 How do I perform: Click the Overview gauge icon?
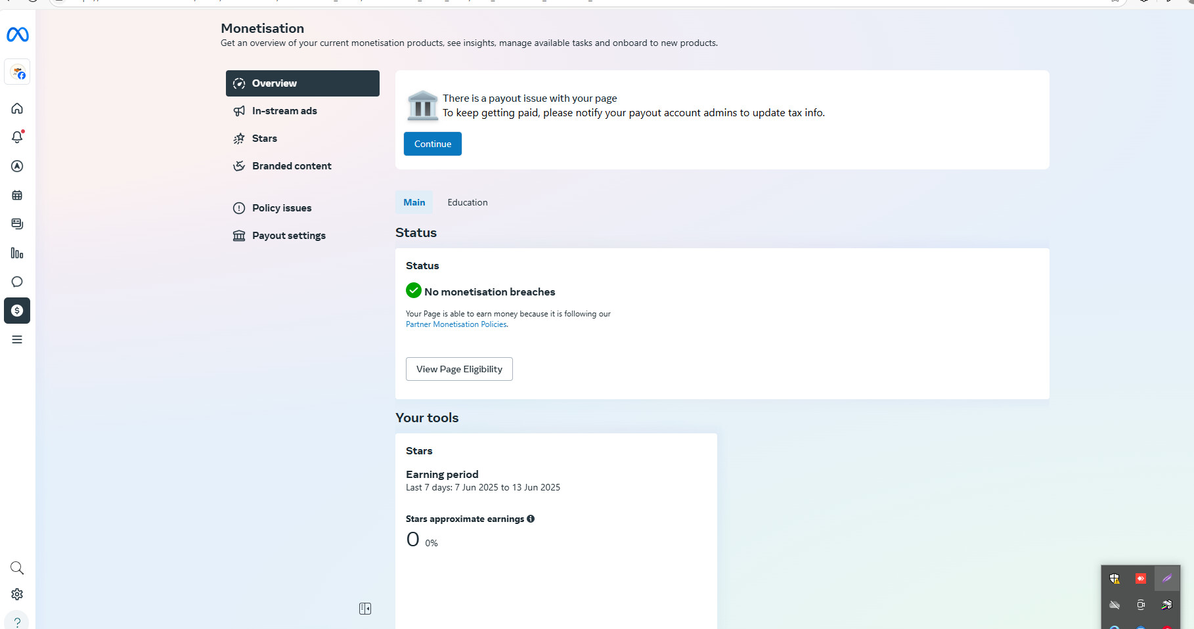[x=239, y=83]
